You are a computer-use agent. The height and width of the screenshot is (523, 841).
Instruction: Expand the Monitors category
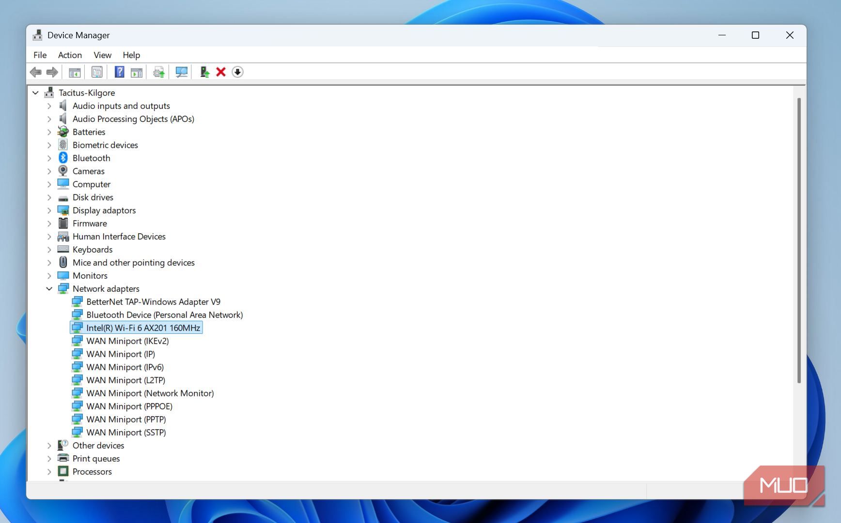(49, 275)
